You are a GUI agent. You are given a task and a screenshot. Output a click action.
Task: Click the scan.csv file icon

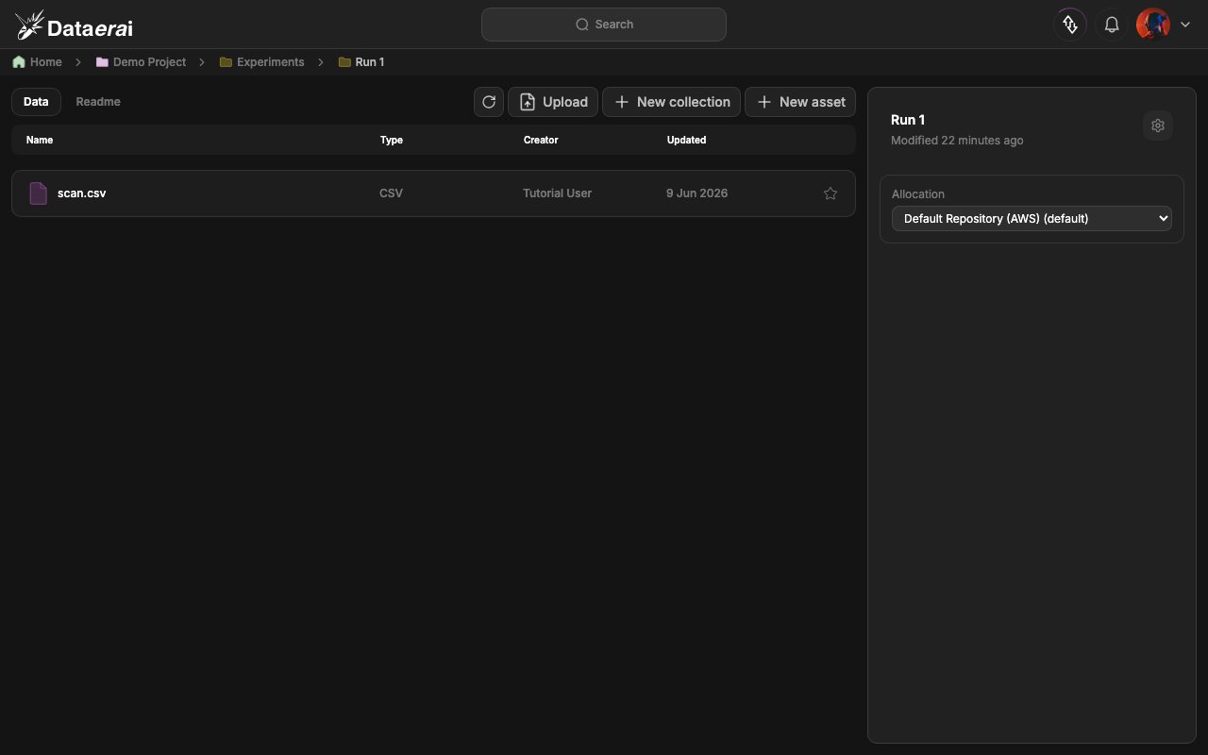39,193
